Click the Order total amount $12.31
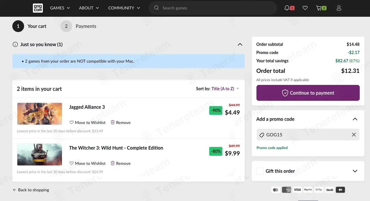Screen dimensions: 370x201 [x=350, y=71]
